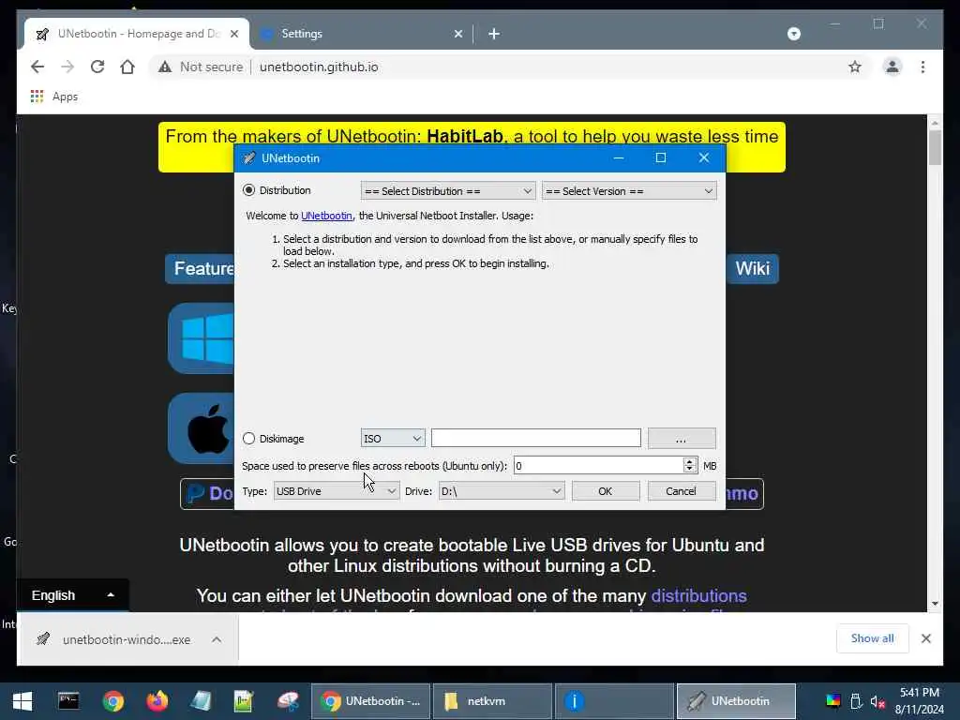Image resolution: width=960 pixels, height=720 pixels.
Task: Click the unetbootin.github.io address bar
Action: [319, 67]
